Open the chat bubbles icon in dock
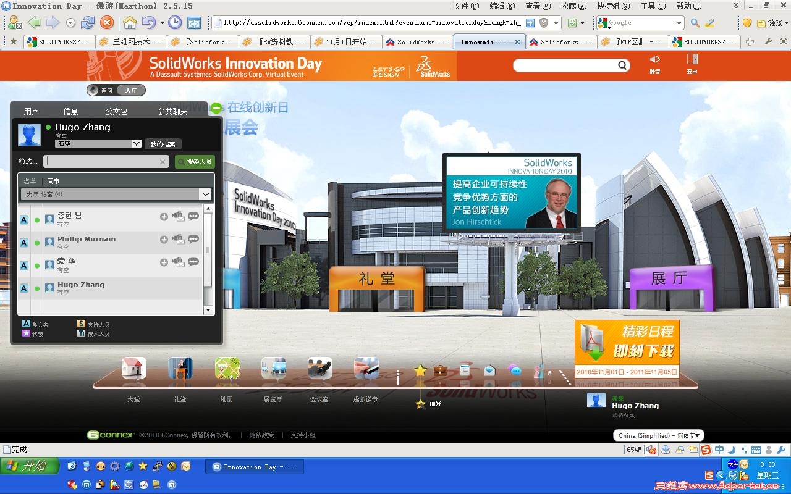Image resolution: width=791 pixels, height=494 pixels. (515, 371)
